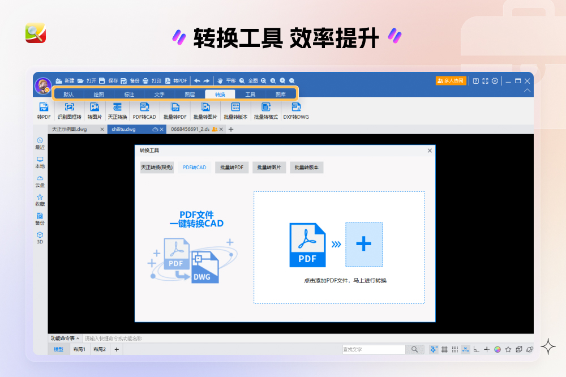
Task: Toggle fullscreen with the expand icon
Action: pyautogui.click(x=485, y=81)
